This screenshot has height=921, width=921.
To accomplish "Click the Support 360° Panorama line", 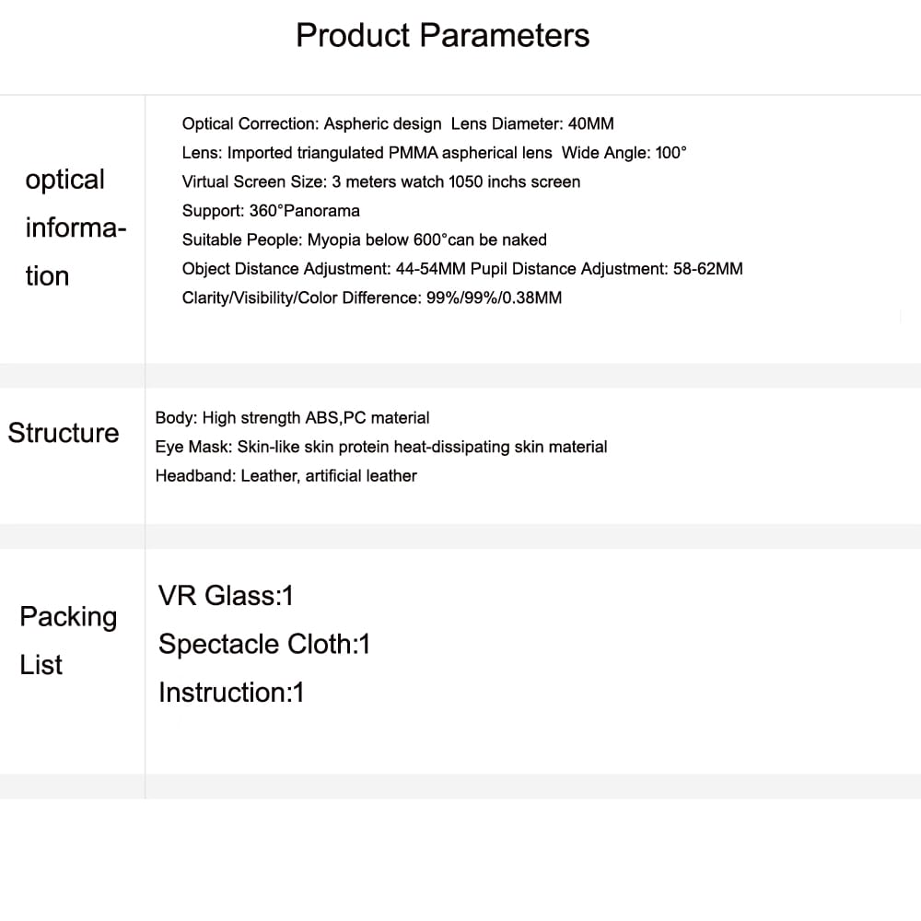I will (271, 211).
